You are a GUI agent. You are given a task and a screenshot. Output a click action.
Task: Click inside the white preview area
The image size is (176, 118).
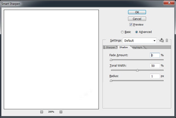point(51,59)
